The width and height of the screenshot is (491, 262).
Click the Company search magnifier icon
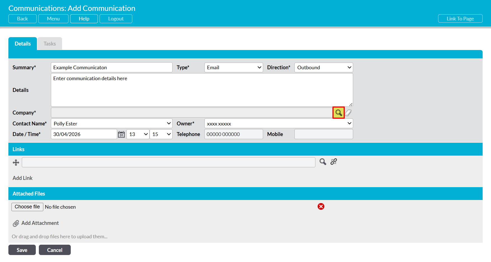pos(338,113)
